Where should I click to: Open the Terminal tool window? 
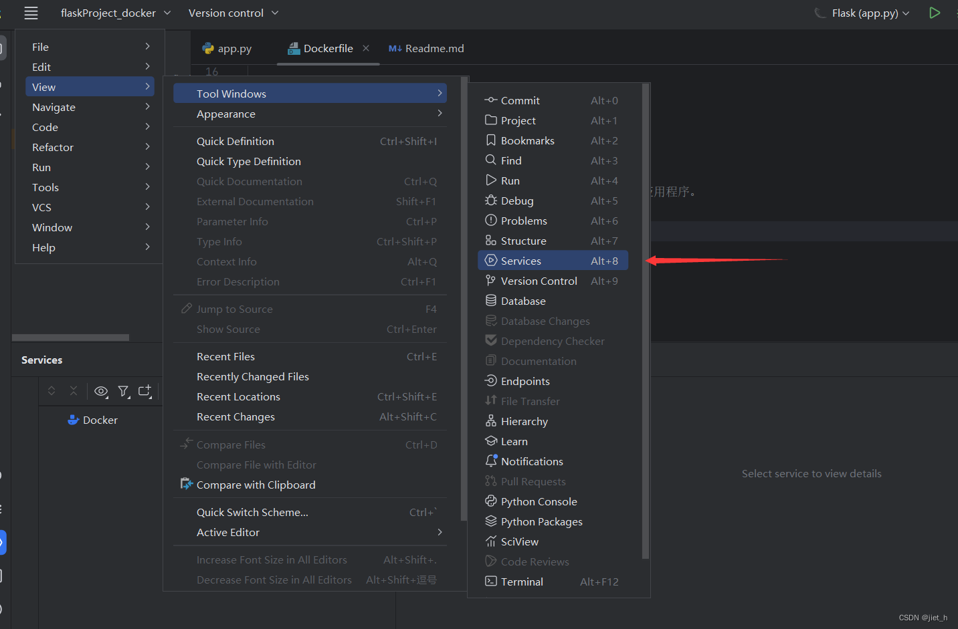tap(553, 582)
